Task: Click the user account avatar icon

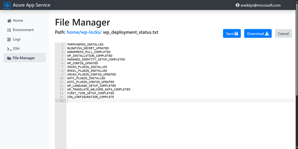Action: click(238, 5)
